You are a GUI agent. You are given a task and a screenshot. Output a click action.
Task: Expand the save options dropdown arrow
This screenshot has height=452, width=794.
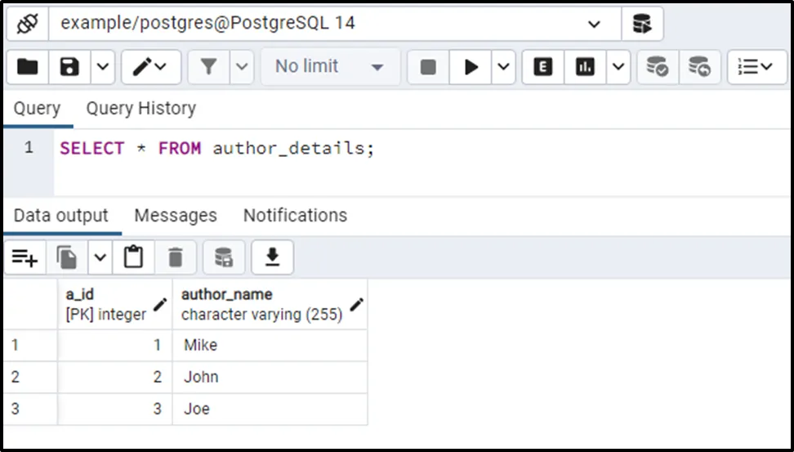[102, 67]
